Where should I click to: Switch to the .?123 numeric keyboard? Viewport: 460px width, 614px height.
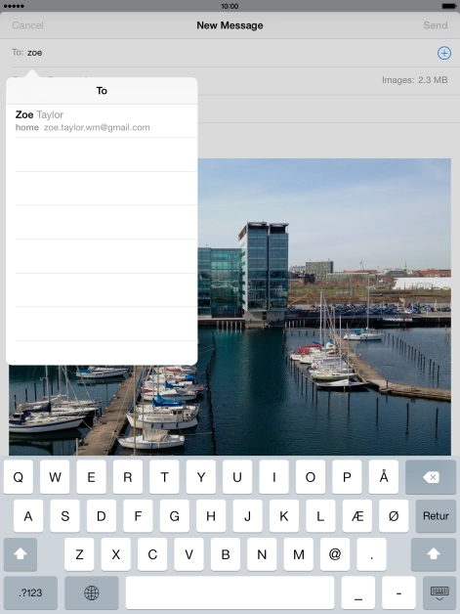pyautogui.click(x=30, y=592)
